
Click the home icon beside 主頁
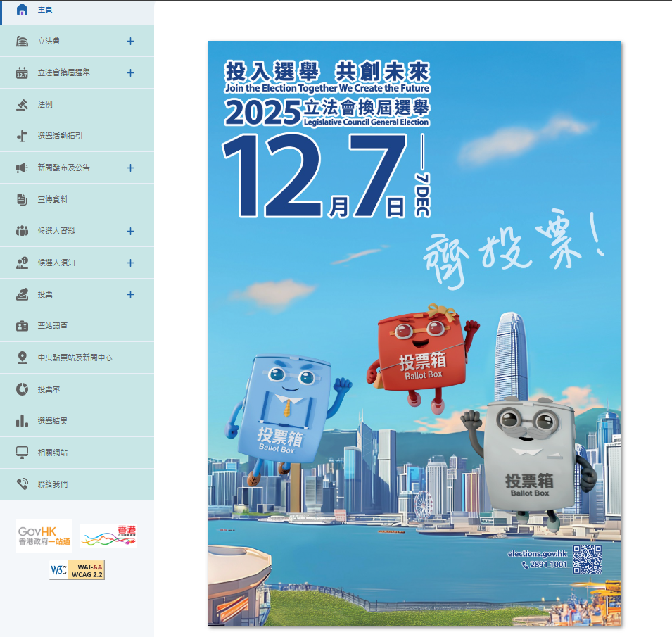(x=22, y=10)
